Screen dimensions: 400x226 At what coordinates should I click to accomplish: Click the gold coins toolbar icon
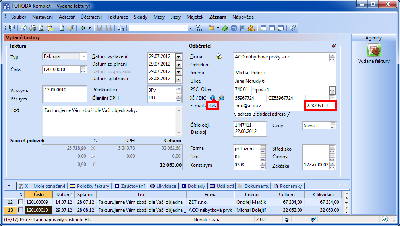tap(251, 28)
